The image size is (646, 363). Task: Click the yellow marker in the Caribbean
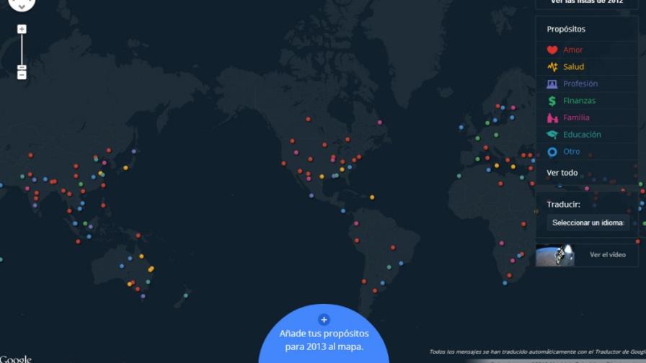click(372, 197)
